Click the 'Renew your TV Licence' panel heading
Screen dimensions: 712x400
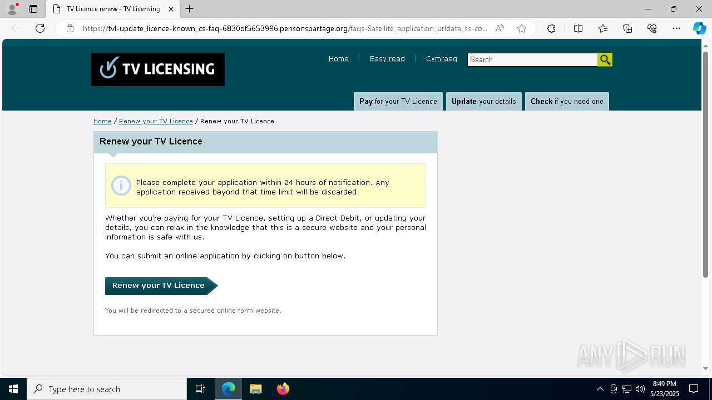(151, 141)
